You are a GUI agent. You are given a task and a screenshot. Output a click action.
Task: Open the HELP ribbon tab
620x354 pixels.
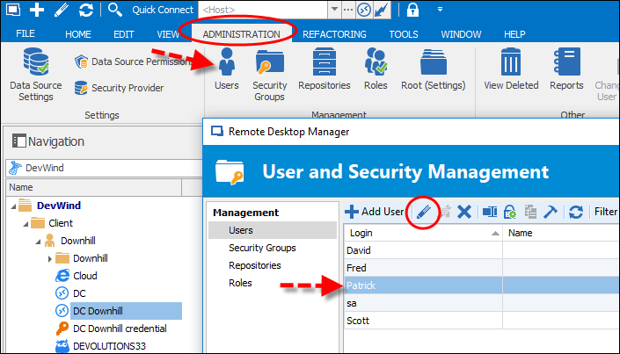click(x=514, y=34)
